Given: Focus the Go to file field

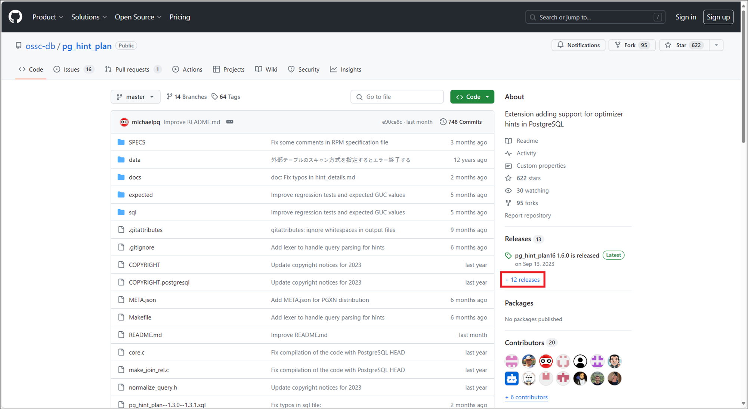Looking at the screenshot, I should pyautogui.click(x=397, y=97).
